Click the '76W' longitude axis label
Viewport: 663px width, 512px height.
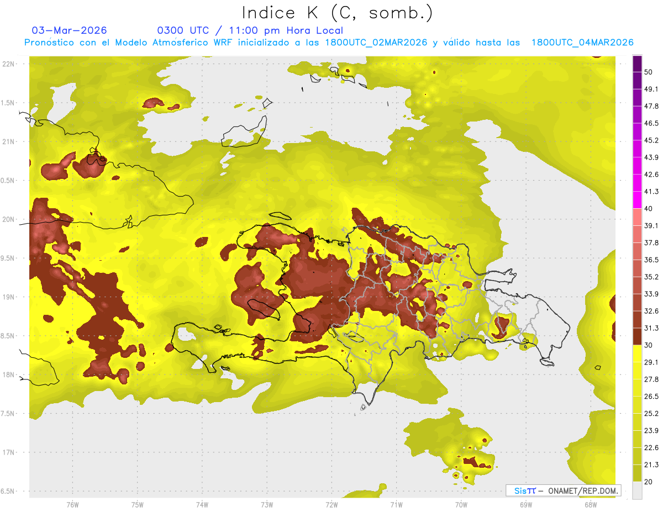(x=72, y=505)
